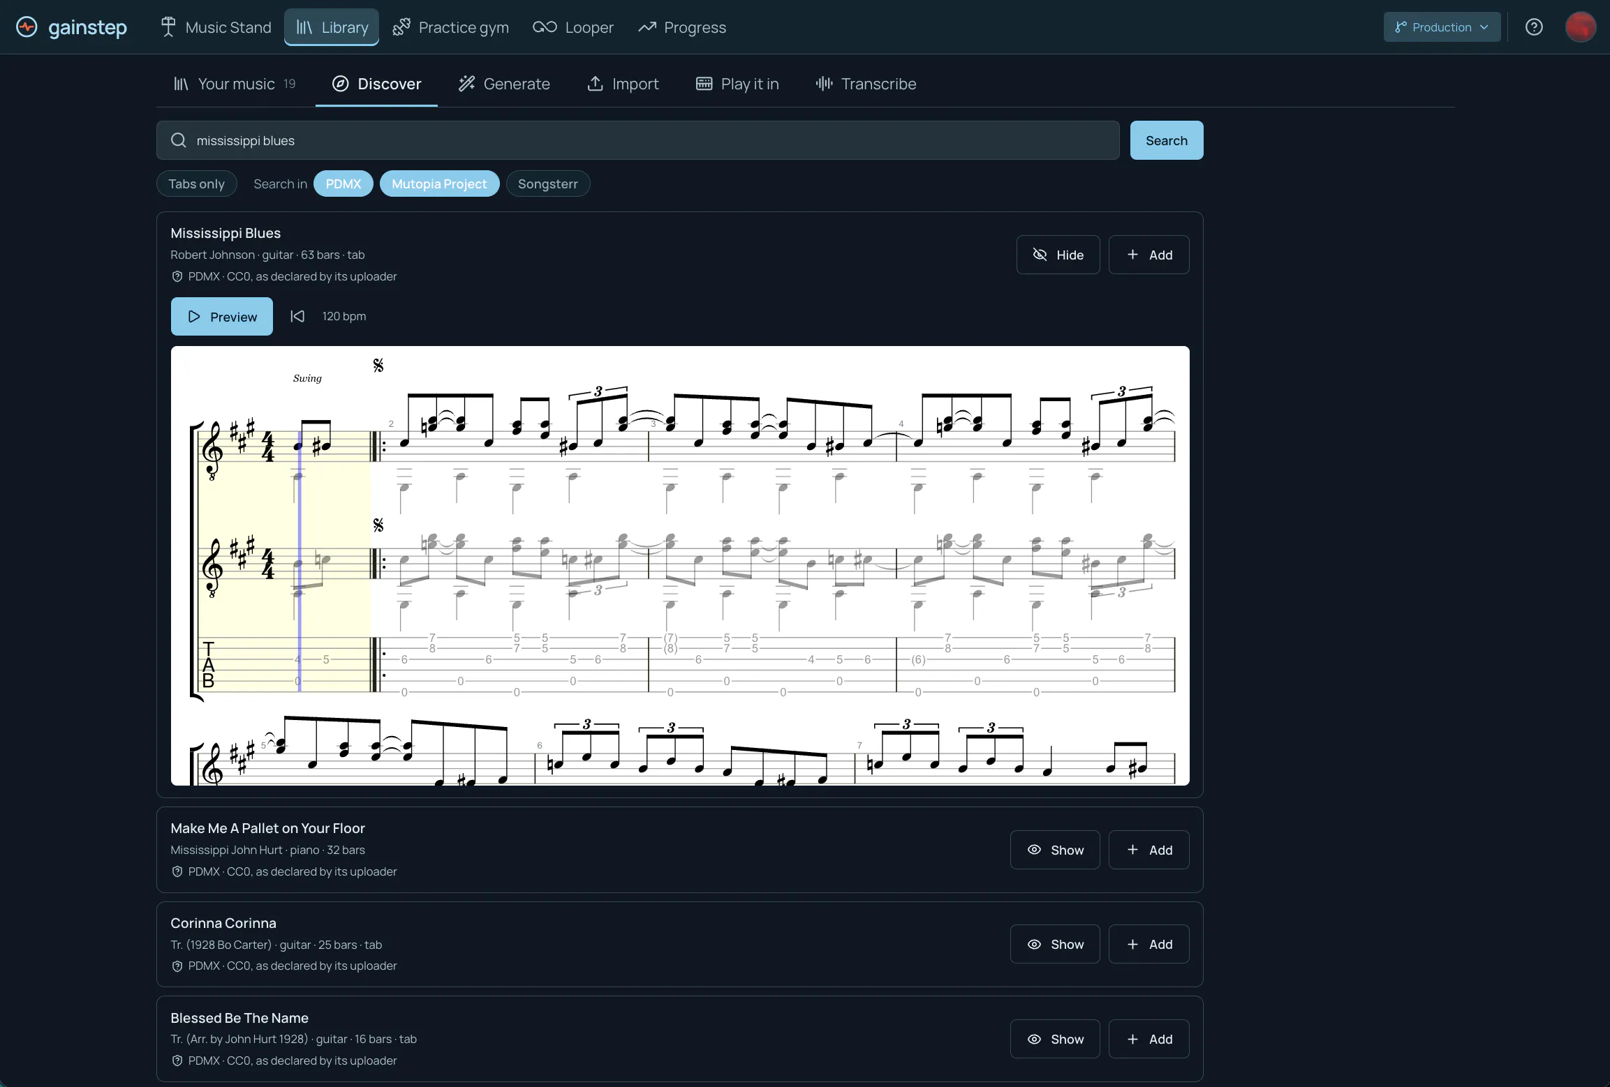Click the Music Stand icon
1610x1087 pixels.
point(168,27)
